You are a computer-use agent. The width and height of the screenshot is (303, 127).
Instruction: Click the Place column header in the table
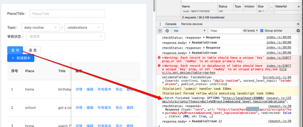point(30,71)
